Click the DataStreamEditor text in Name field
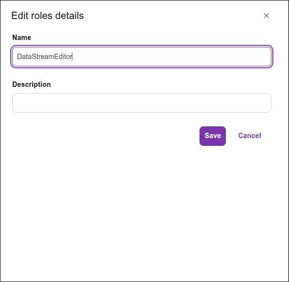The image size is (289, 282). (x=44, y=57)
